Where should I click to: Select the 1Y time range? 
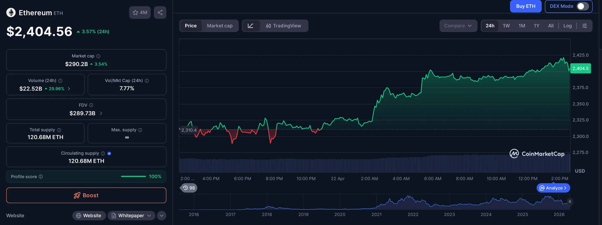(536, 26)
